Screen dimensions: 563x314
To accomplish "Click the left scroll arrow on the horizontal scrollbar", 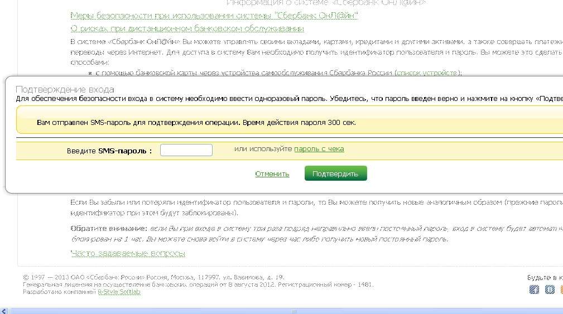I will click(x=3, y=311).
